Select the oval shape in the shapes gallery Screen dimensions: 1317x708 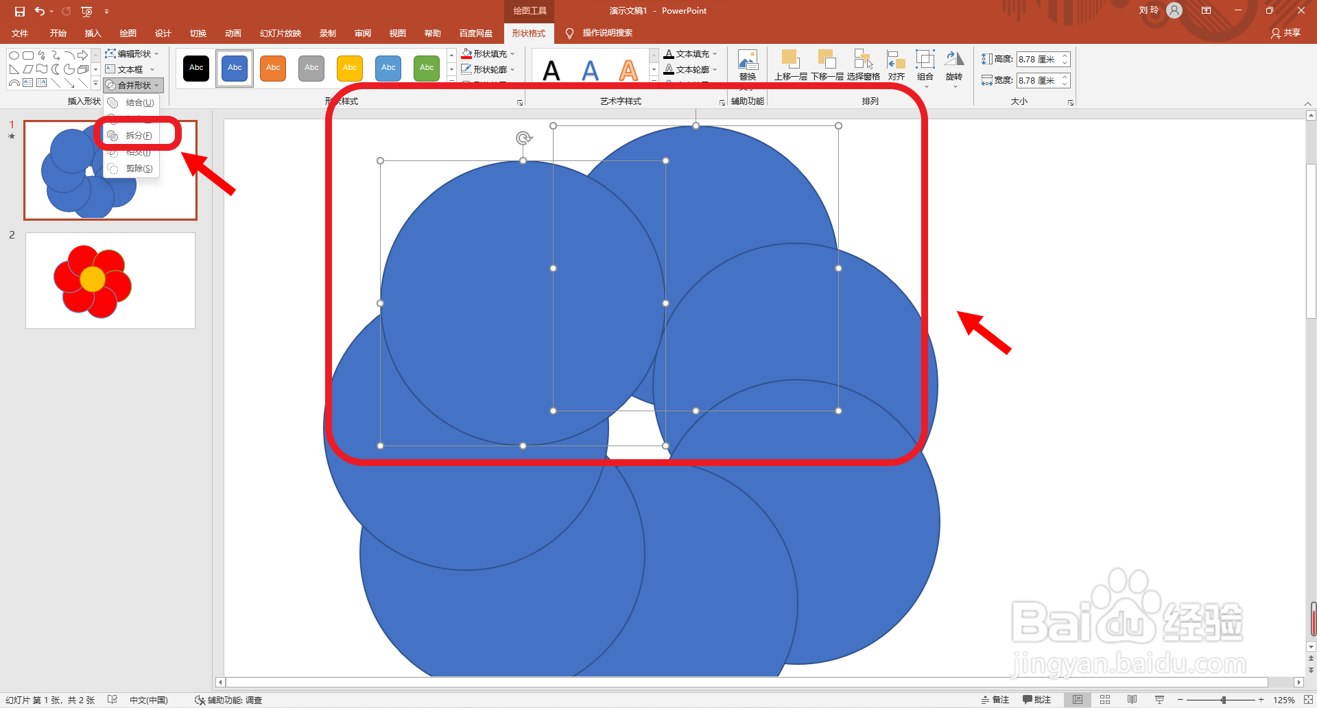[x=14, y=56]
